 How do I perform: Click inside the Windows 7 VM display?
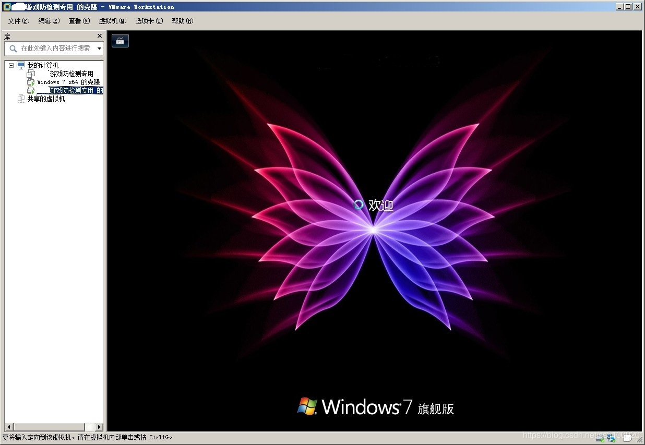click(x=374, y=231)
